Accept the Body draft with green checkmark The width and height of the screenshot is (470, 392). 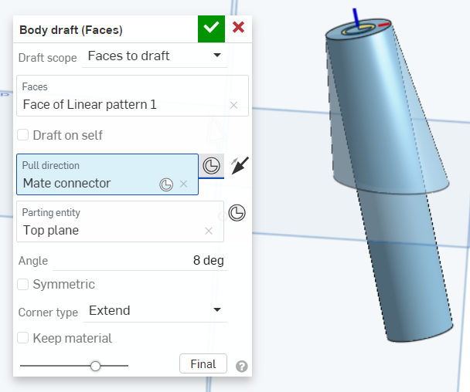coord(211,29)
